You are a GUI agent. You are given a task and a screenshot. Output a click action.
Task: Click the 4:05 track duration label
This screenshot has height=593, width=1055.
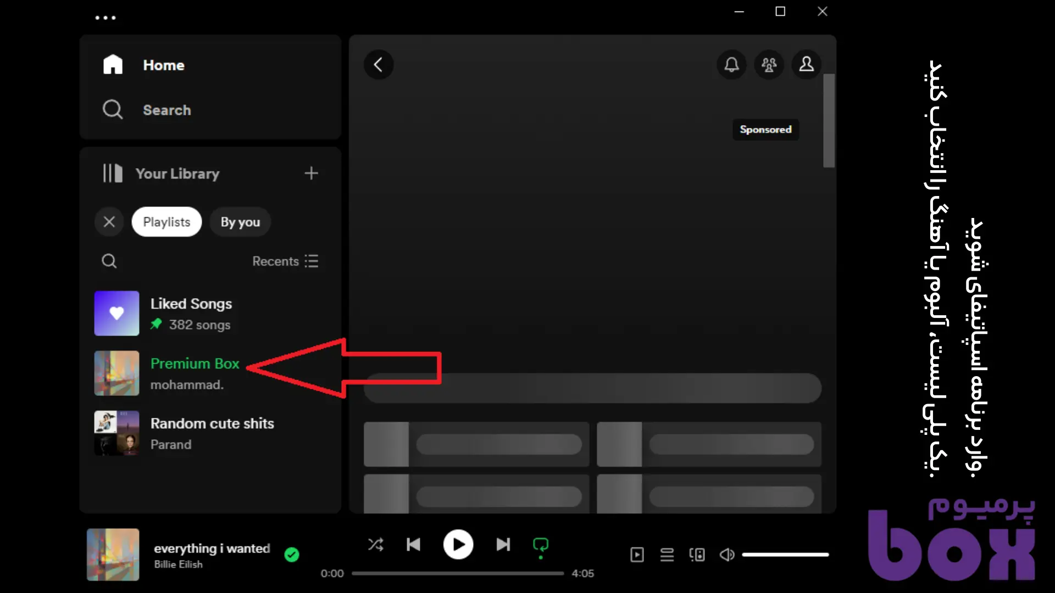point(583,573)
